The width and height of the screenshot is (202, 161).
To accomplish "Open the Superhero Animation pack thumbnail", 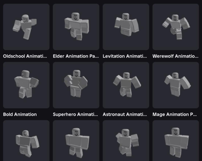I will click(x=76, y=85).
